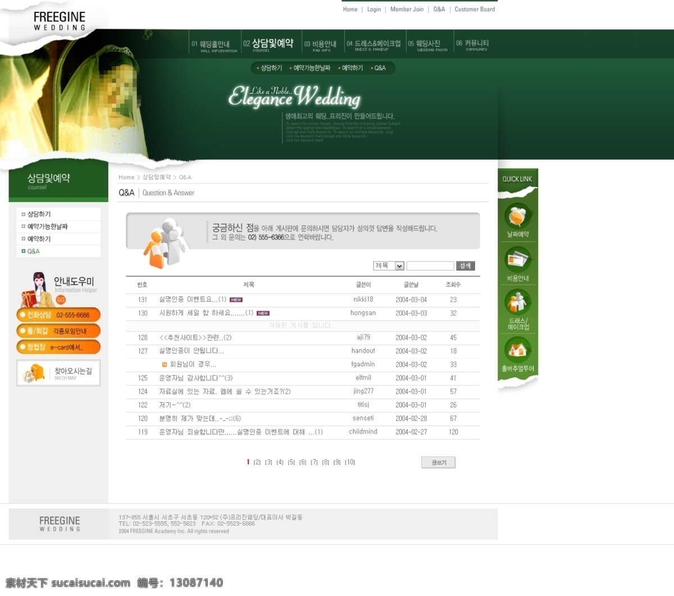674x596 pixels.
Task: Open the 날짜예약 quick link icon
Action: [517, 216]
